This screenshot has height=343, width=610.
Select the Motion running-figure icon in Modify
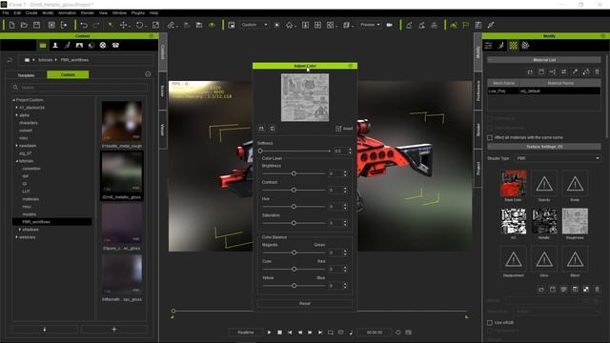point(501,46)
